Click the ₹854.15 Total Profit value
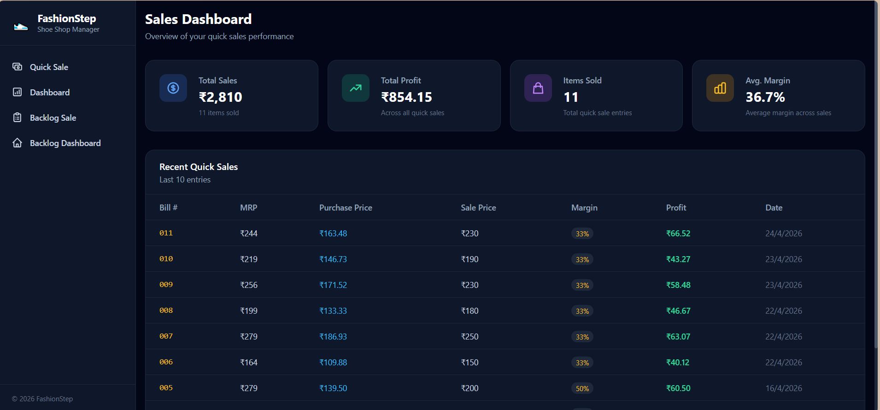The image size is (880, 410). [x=406, y=97]
